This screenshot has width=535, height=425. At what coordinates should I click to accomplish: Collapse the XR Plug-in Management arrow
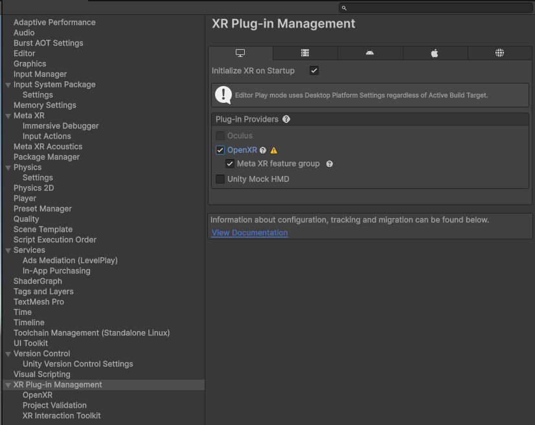(x=8, y=385)
